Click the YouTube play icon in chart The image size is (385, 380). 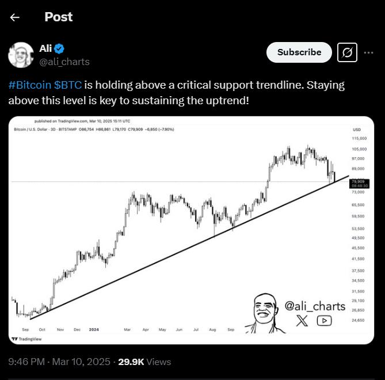[x=324, y=321]
